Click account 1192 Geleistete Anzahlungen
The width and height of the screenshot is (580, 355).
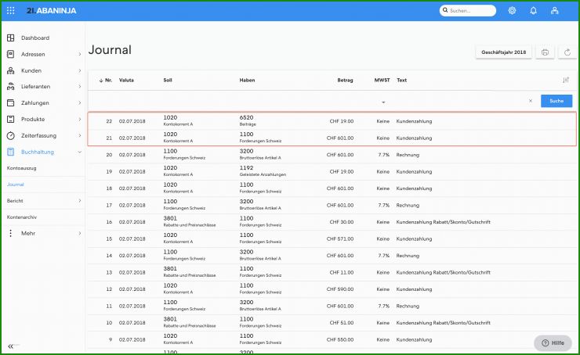pyautogui.click(x=263, y=171)
